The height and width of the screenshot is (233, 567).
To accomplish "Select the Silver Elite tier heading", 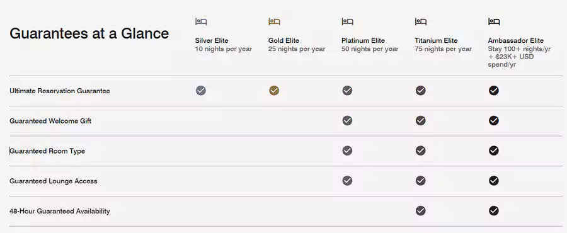I will click(212, 40).
